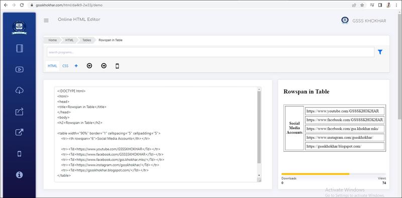This screenshot has height=198, width=402.
Task: Click the Rowspan in Table preview heading
Action: tap(307, 91)
